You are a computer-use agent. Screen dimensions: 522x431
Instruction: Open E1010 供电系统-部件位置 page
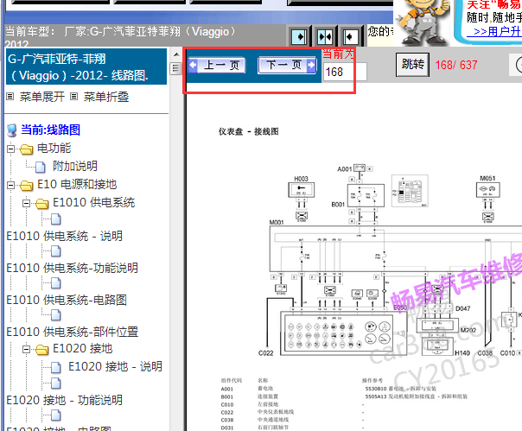coord(73,332)
